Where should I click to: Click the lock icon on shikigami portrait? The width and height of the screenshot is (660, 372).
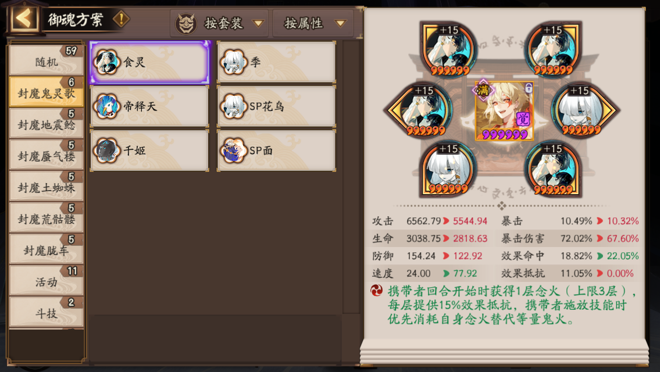[529, 88]
